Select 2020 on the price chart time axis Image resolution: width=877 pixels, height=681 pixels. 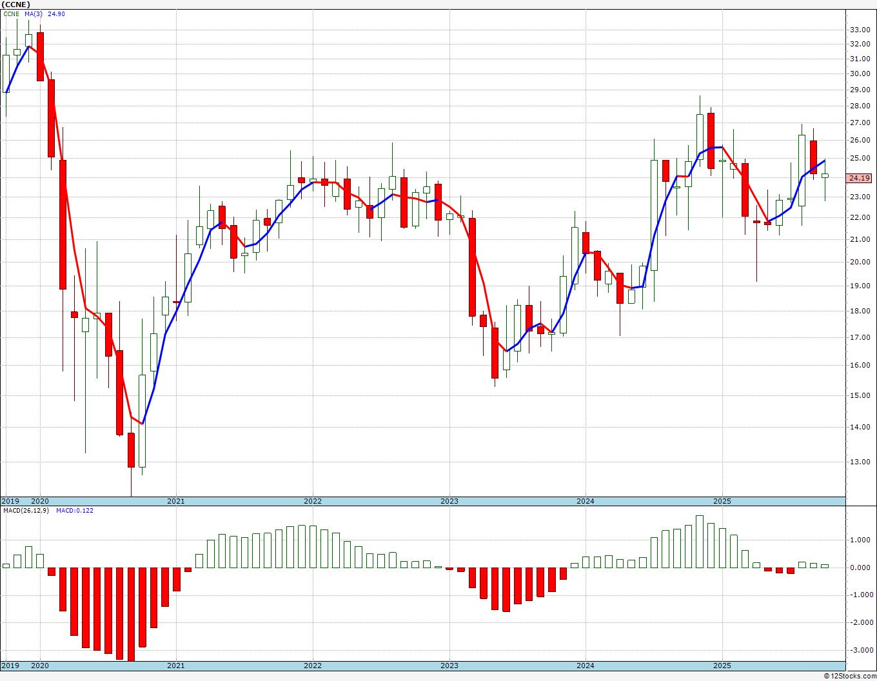(x=40, y=501)
